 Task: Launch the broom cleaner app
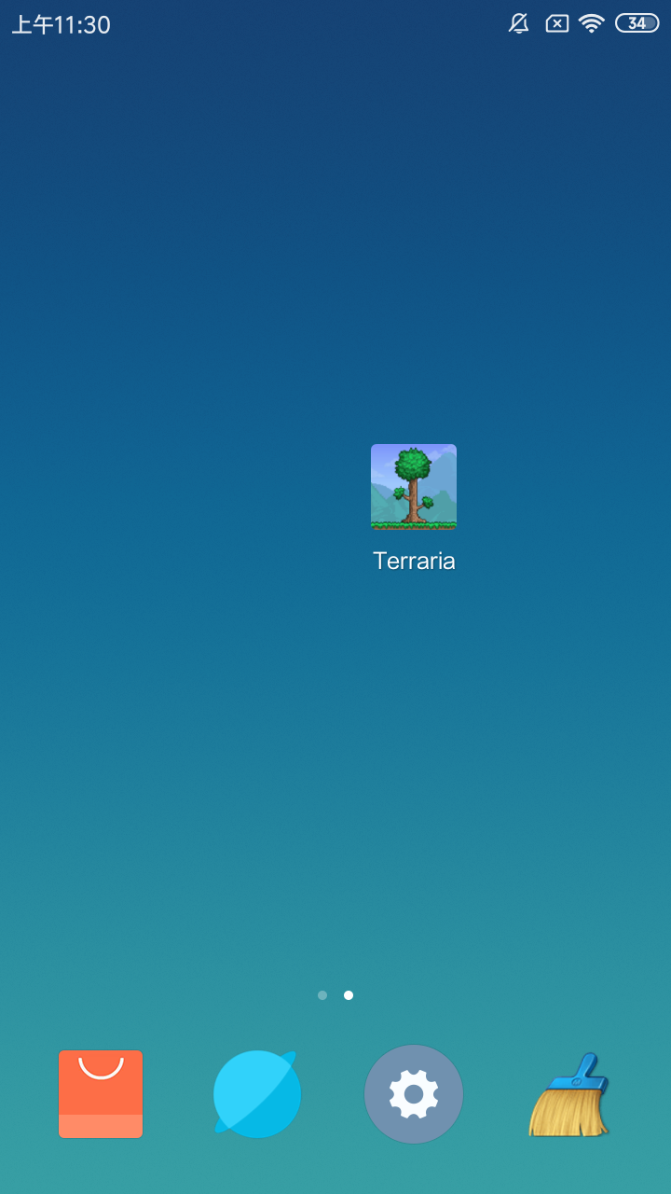click(x=569, y=1094)
